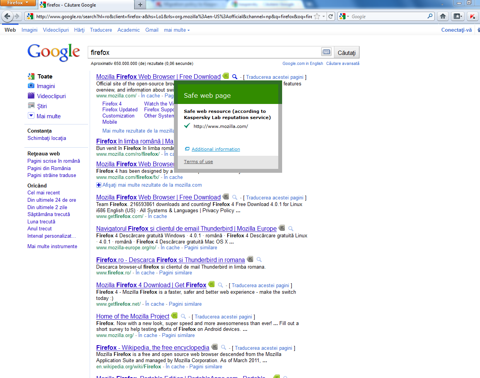Click Kaspersky icon beside Wikipedia Firefox result
Viewport: 480px width, 378px height.
point(214,347)
